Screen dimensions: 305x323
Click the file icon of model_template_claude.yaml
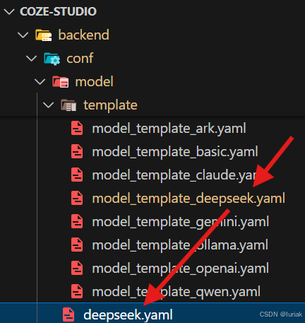pos(77,175)
